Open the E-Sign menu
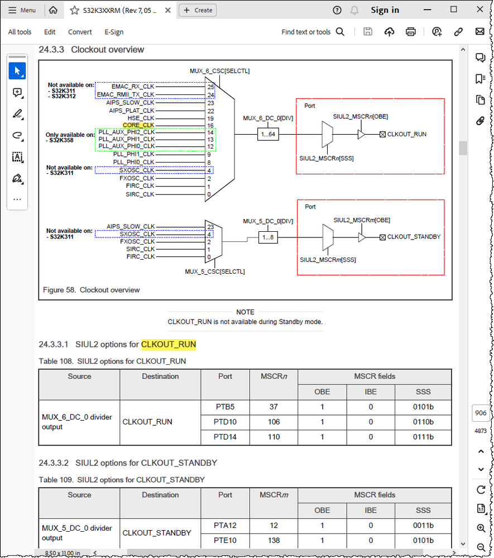This screenshot has width=494, height=558. (114, 32)
